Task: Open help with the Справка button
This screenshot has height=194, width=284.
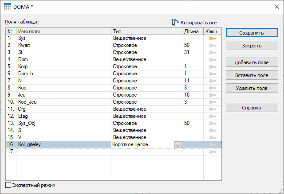Action: (x=251, y=108)
